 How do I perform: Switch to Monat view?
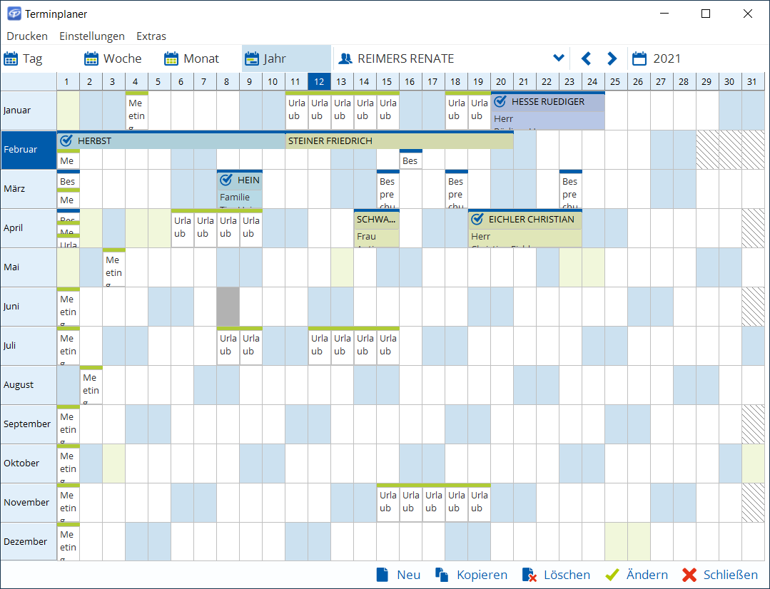click(193, 58)
